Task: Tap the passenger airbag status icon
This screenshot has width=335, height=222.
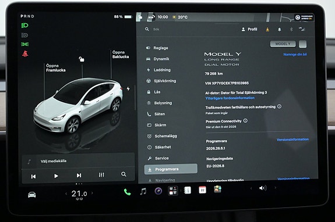Action: tap(304, 17)
